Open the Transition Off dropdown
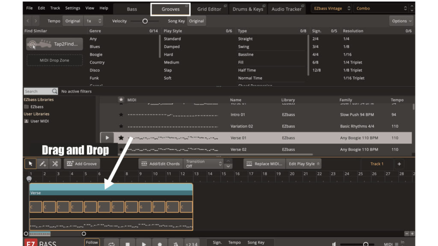 click(x=203, y=164)
